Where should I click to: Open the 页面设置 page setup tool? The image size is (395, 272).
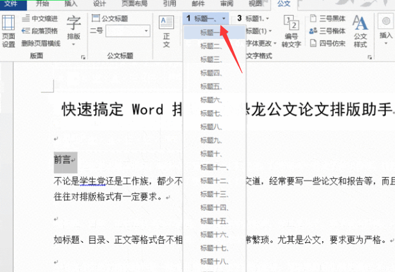tap(8, 31)
